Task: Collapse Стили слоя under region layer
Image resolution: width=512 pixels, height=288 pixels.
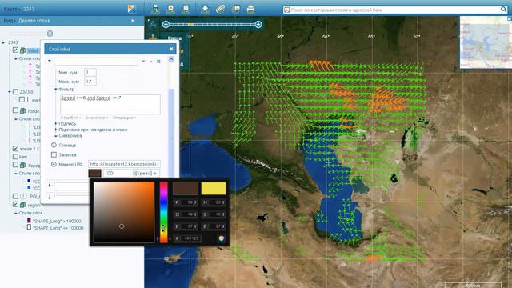Action: click(16, 213)
